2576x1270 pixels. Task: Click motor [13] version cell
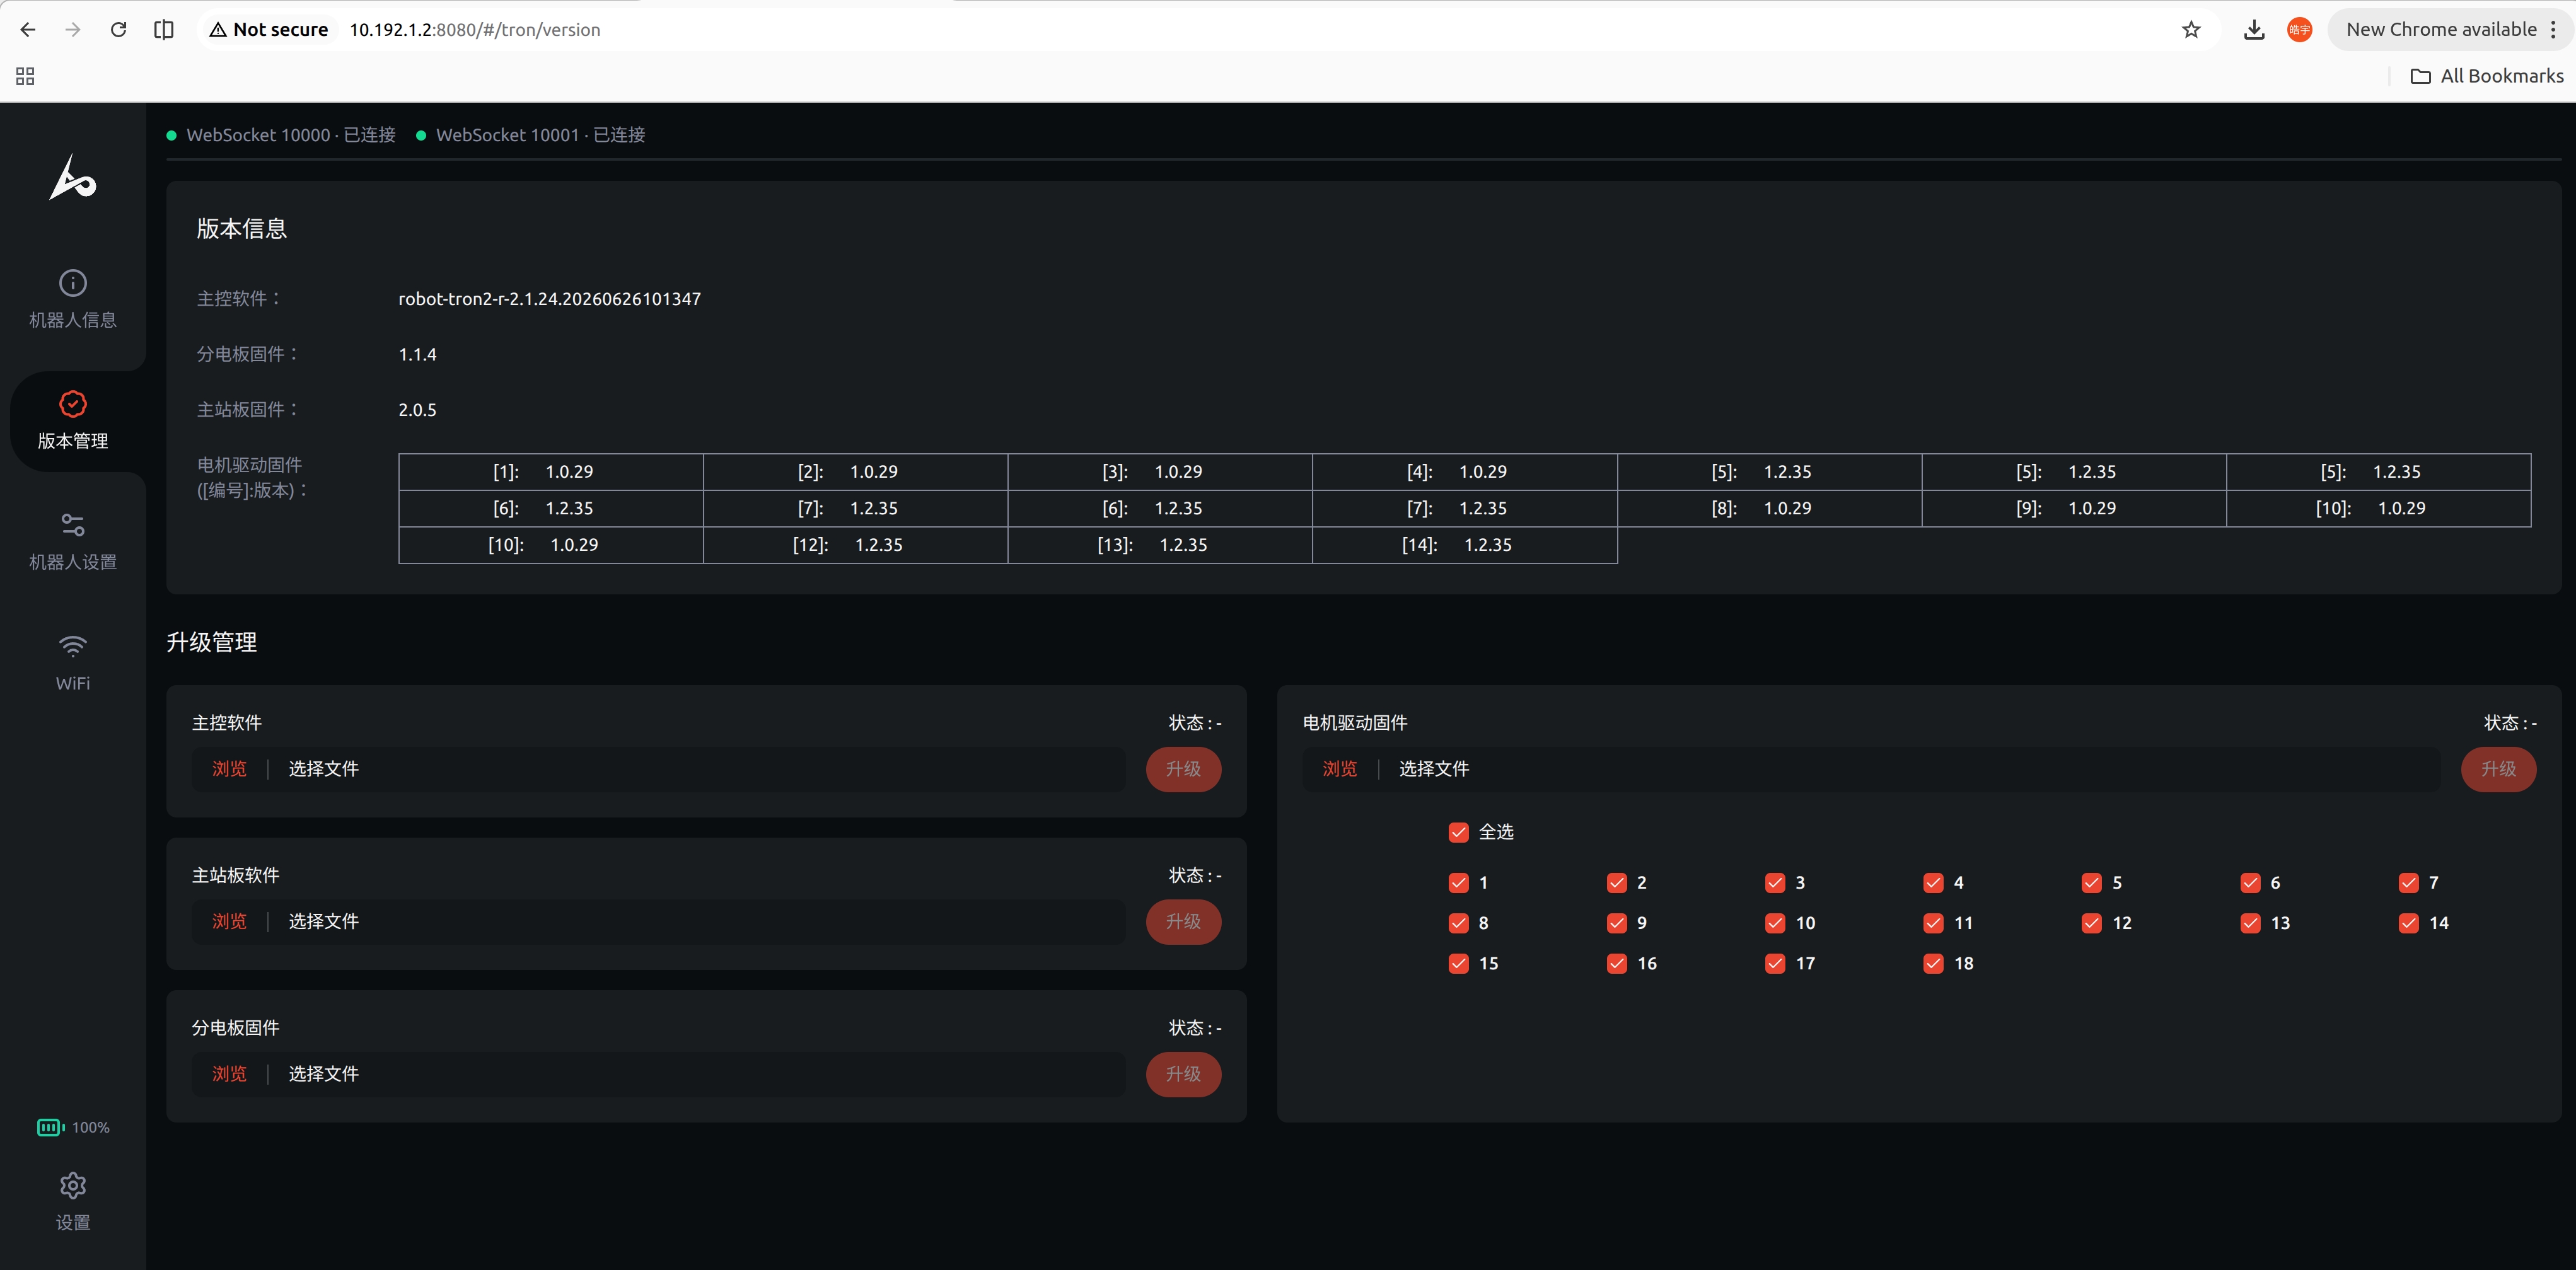(x=1160, y=545)
